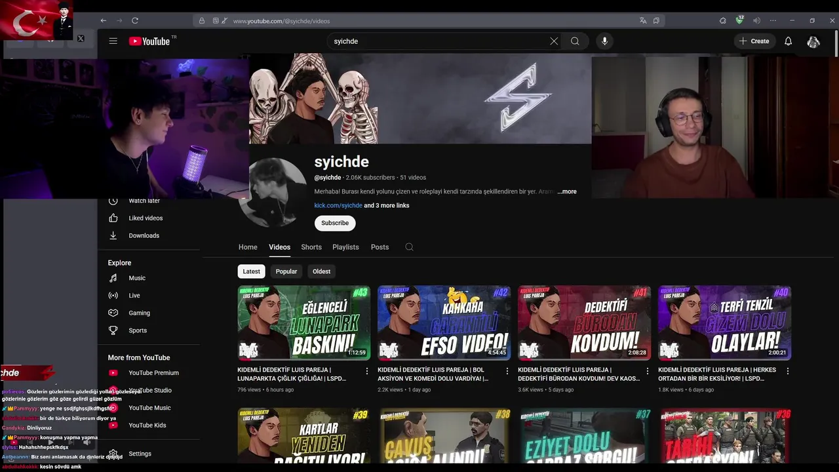This screenshot has height=472, width=839.
Task: Start voice search with microphone
Action: click(604, 41)
